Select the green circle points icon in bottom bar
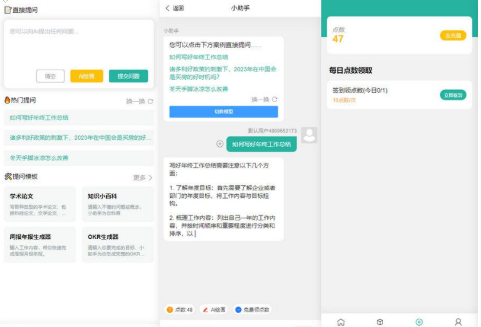This screenshot has height=327, width=481. [419, 322]
